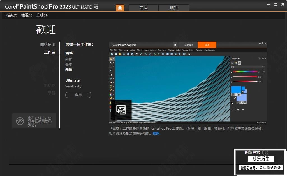Switch to the 管理 tab
The width and height of the screenshot is (287, 176).
coord(143,8)
